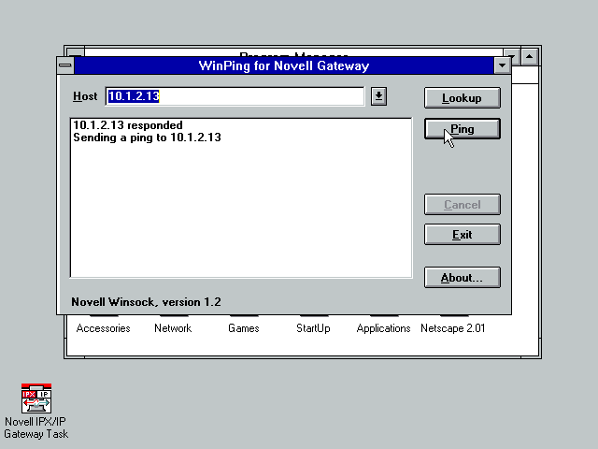This screenshot has width=598, height=449.
Task: Select the 'Sending a ping' result line
Action: [147, 138]
